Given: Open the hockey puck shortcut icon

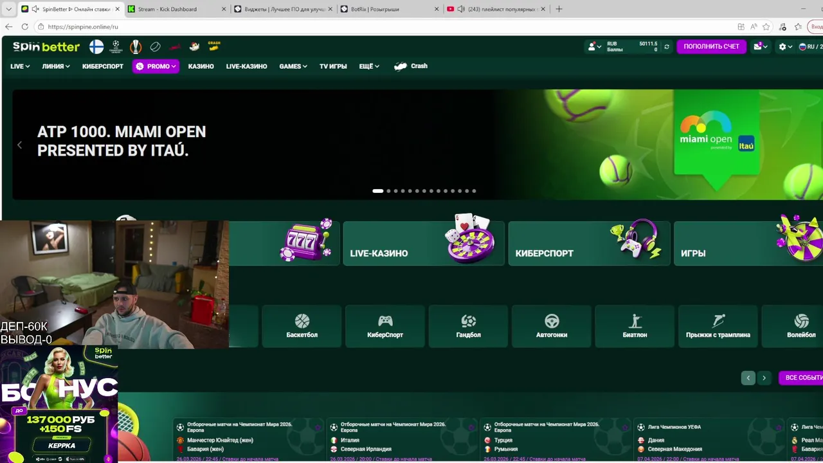Looking at the screenshot, I should 155,46.
